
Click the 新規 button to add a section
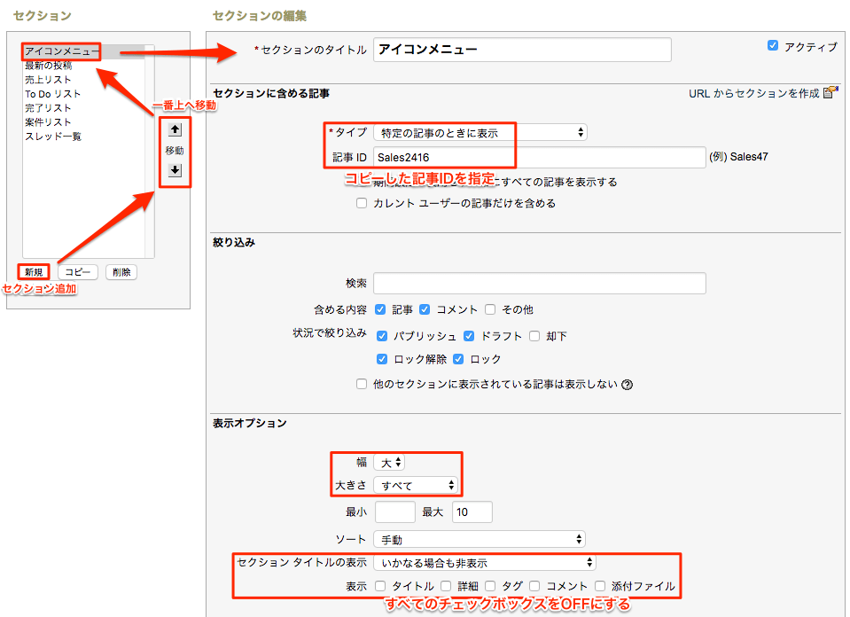coord(33,271)
